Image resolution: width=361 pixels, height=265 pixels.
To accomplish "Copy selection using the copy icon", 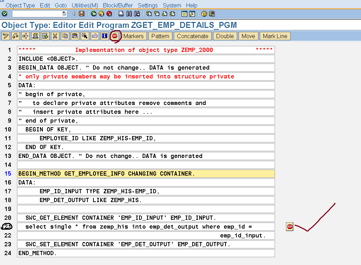I will click(65, 36).
